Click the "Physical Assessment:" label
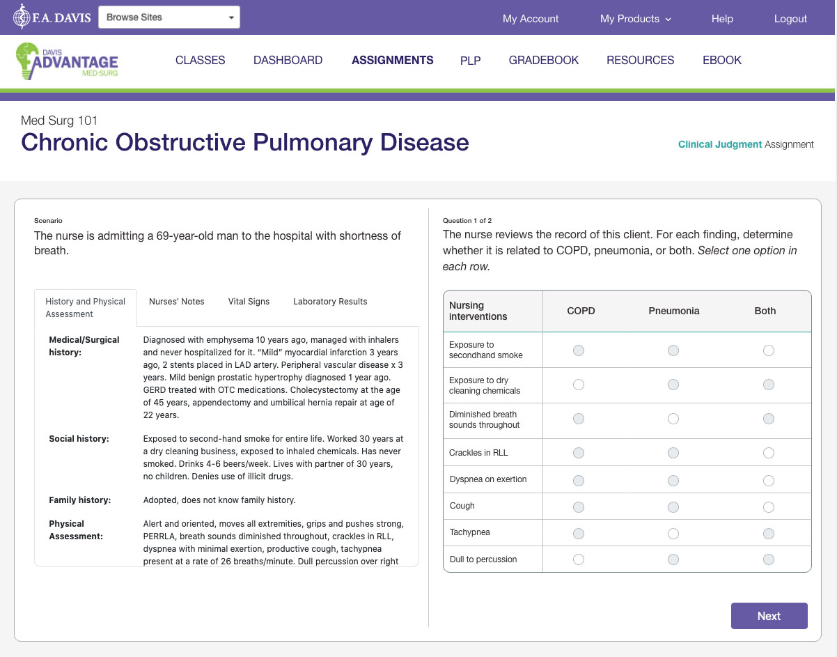This screenshot has height=657, width=837. pyautogui.click(x=76, y=530)
